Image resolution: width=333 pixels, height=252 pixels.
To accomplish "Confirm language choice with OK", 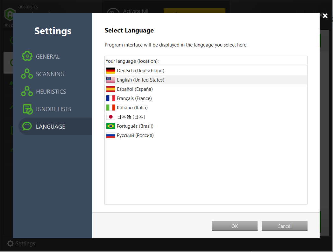I will point(234,226).
